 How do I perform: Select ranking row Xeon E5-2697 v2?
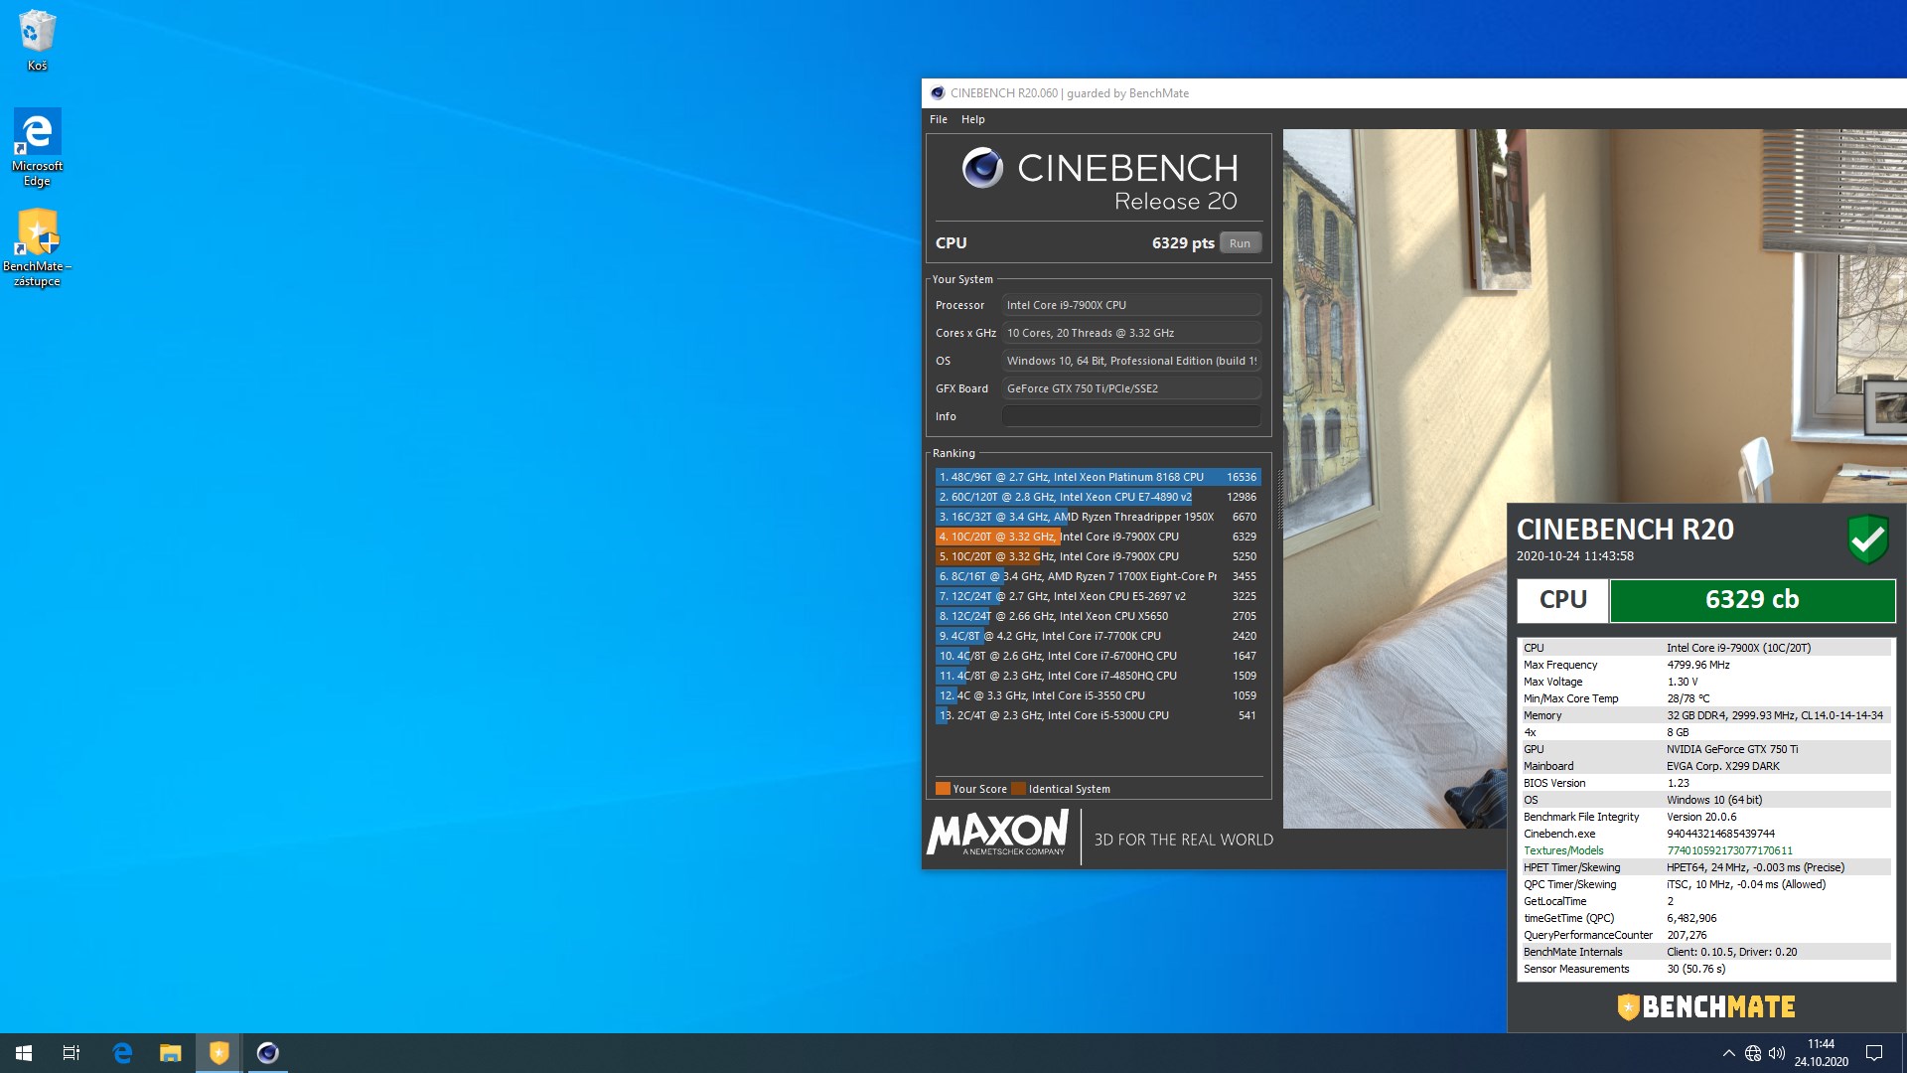pos(1099,596)
